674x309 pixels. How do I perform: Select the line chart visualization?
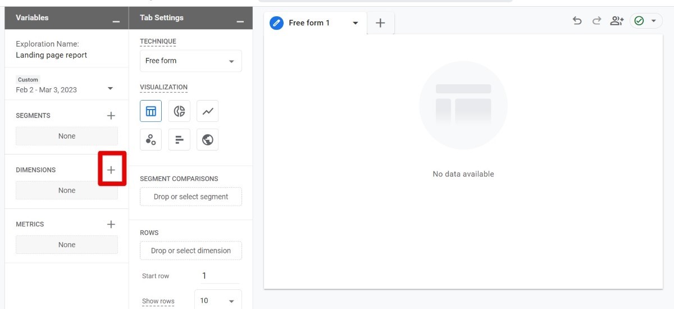click(x=208, y=111)
